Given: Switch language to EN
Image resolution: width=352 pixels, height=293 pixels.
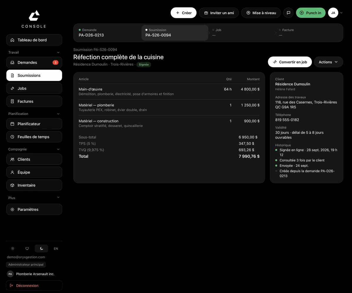Looking at the screenshot, I should coord(56,249).
